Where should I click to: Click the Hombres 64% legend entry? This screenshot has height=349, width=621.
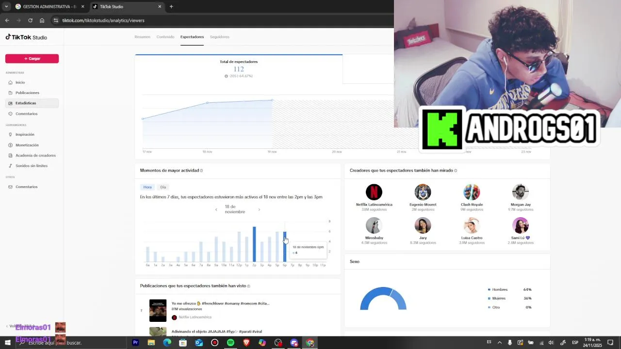point(509,289)
